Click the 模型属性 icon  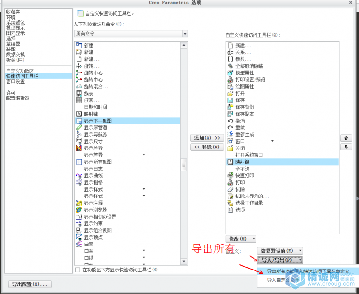tap(230, 73)
